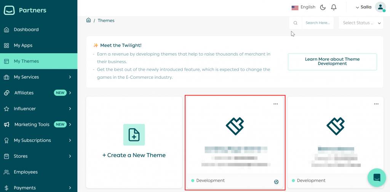Click Learn More about Theme Development
This screenshot has height=192, width=390.
point(332,62)
